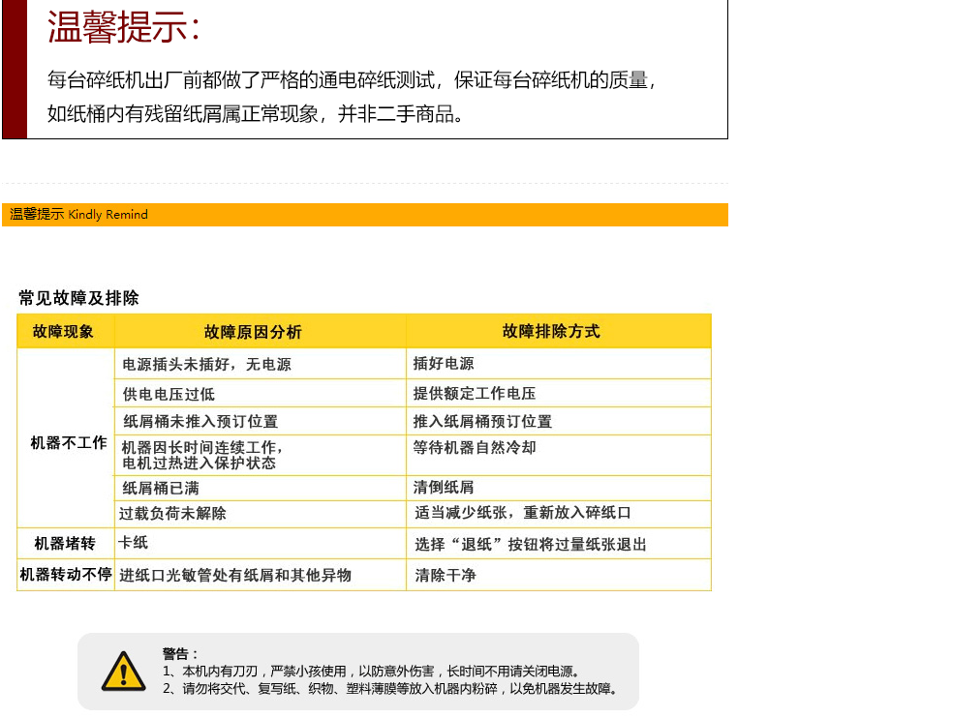The height and width of the screenshot is (718, 953).
Task: Select the 机器转动不停 row label
Action: pos(66,575)
